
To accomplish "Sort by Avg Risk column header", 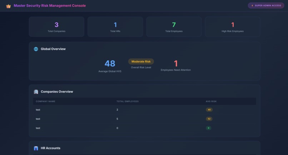I will (211, 101).
